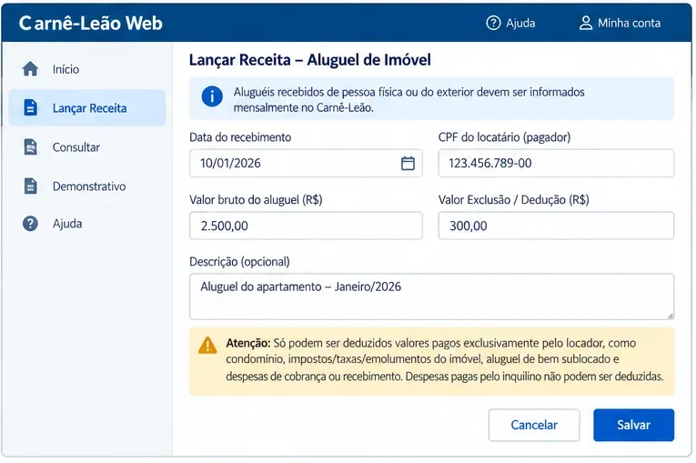Image resolution: width=696 pixels, height=463 pixels.
Task: Click the 'Data do recebimento' label
Action: (x=240, y=137)
